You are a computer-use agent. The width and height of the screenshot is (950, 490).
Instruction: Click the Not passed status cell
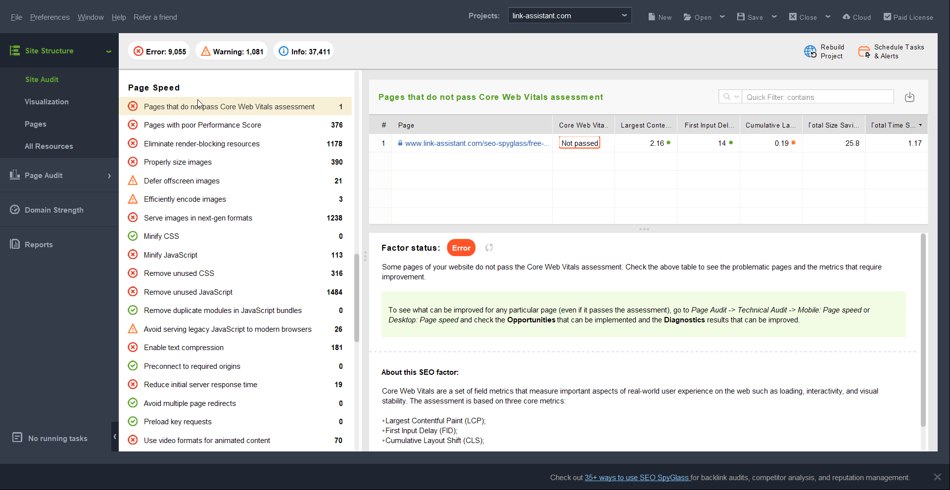click(x=579, y=143)
